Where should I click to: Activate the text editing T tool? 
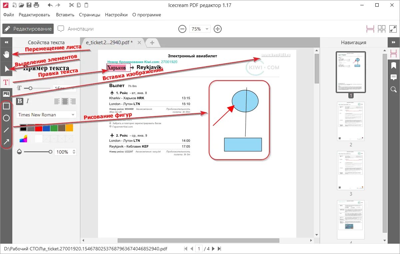click(x=6, y=82)
